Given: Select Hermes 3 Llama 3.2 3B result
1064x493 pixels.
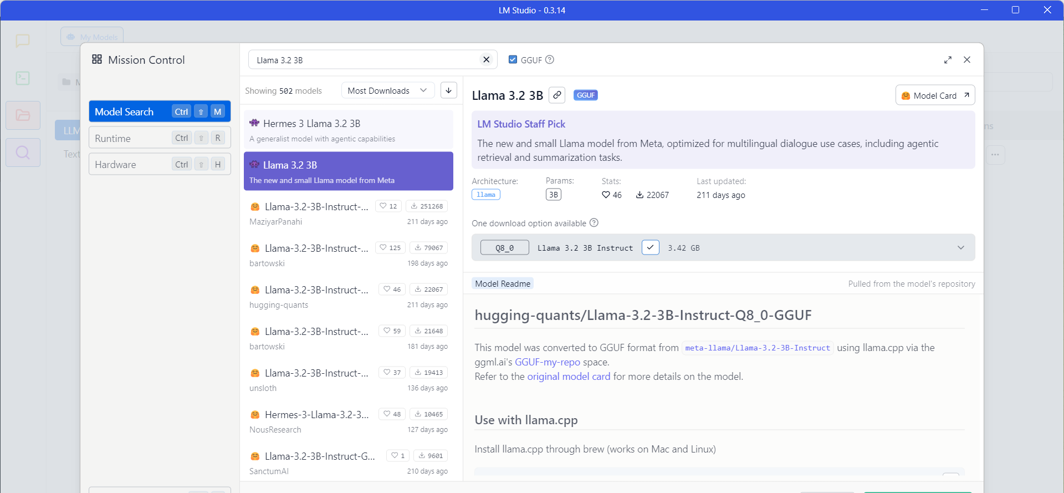Looking at the screenshot, I should pos(349,130).
